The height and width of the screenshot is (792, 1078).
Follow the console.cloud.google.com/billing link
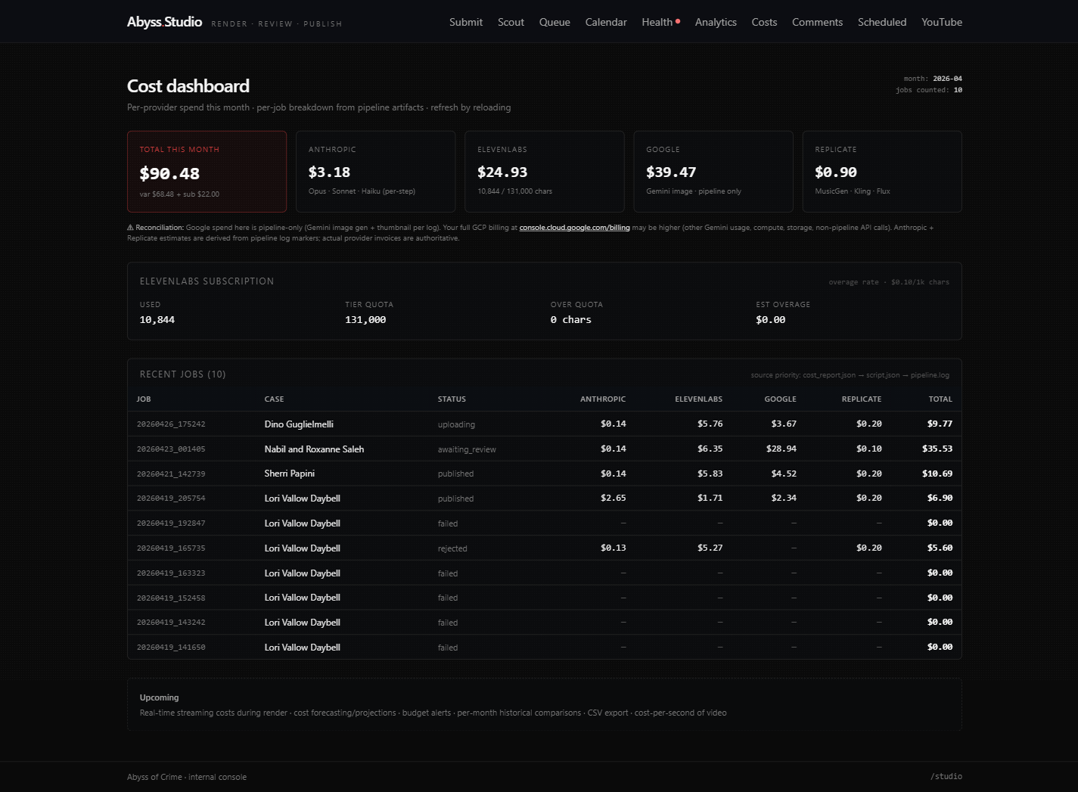(574, 227)
